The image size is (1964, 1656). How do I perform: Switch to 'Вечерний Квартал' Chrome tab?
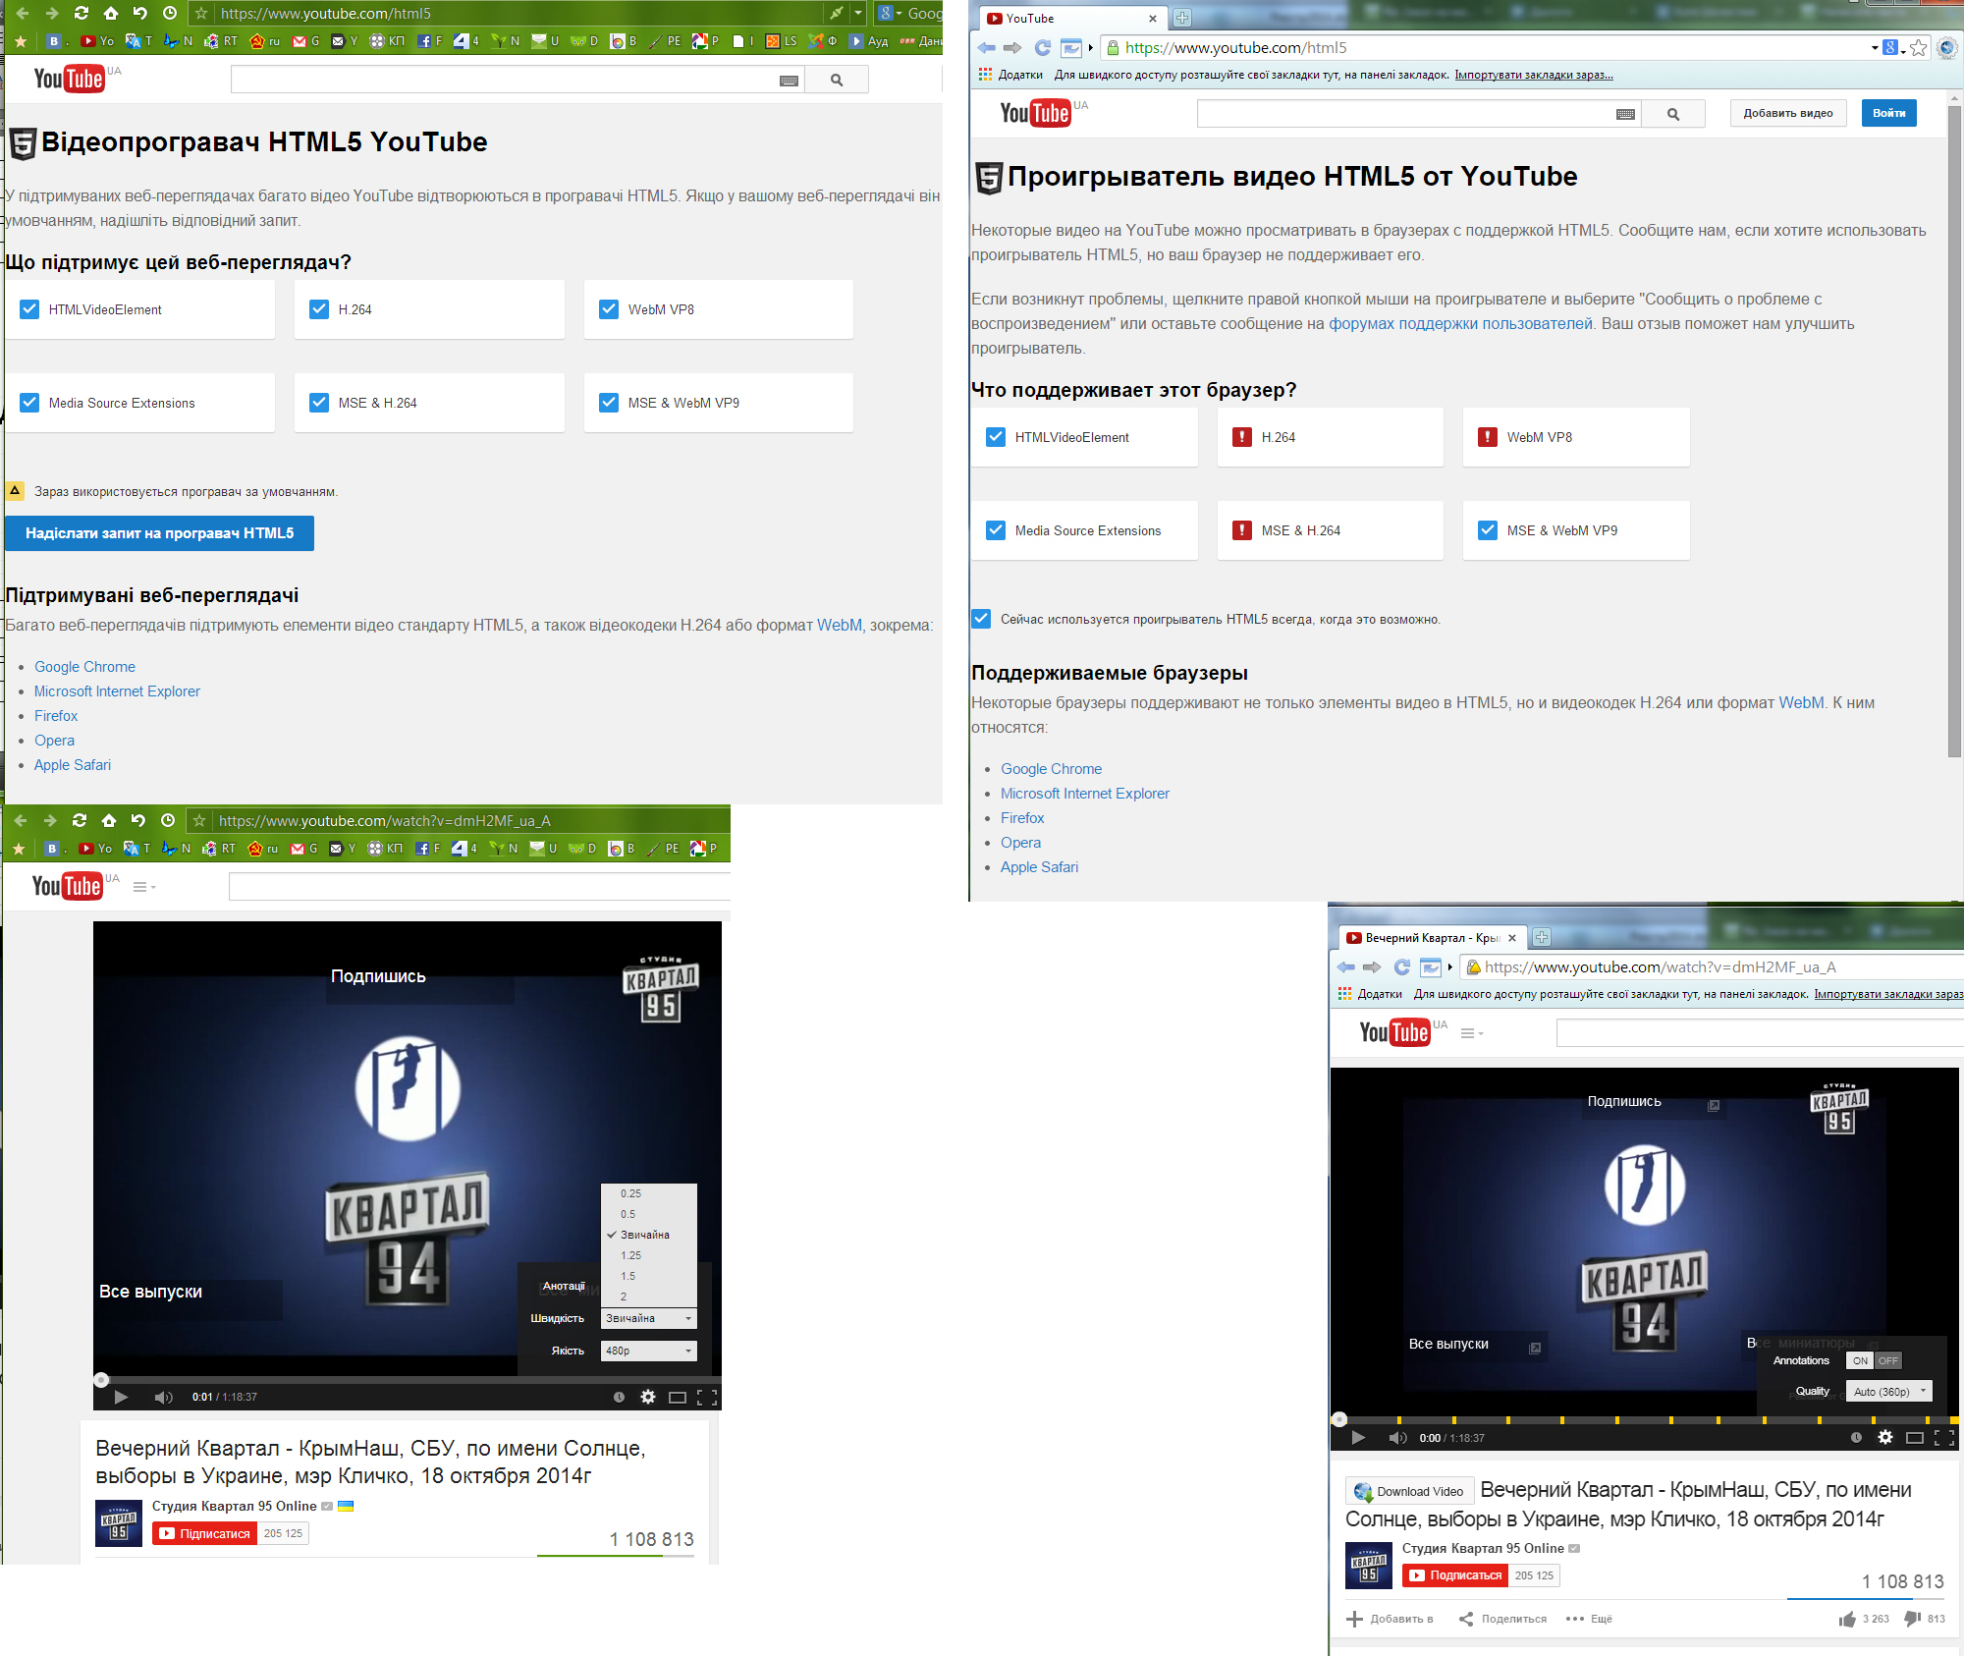click(1432, 938)
